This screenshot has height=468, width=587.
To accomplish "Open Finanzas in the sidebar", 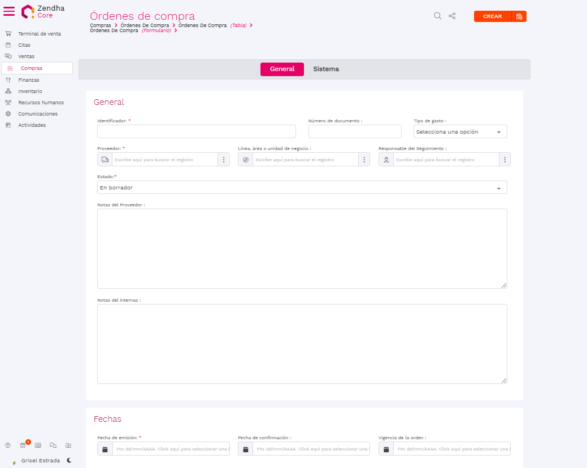I will coord(29,80).
